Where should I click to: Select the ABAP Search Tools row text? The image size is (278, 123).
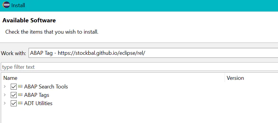(x=46, y=87)
